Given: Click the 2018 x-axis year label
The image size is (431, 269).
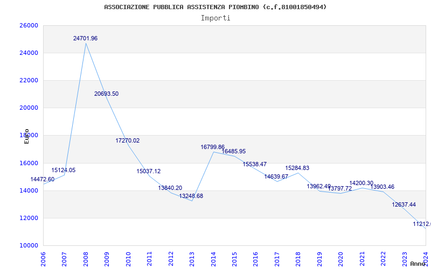Looking at the screenshot, I should pyautogui.click(x=298, y=259).
